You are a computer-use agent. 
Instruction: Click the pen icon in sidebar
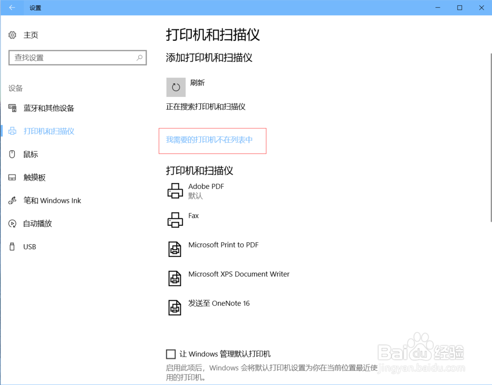point(12,200)
